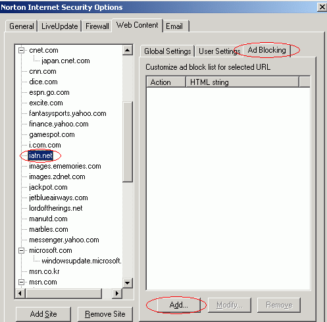
Task: Select messenger.yahoo.com entry
Action: coord(64,240)
